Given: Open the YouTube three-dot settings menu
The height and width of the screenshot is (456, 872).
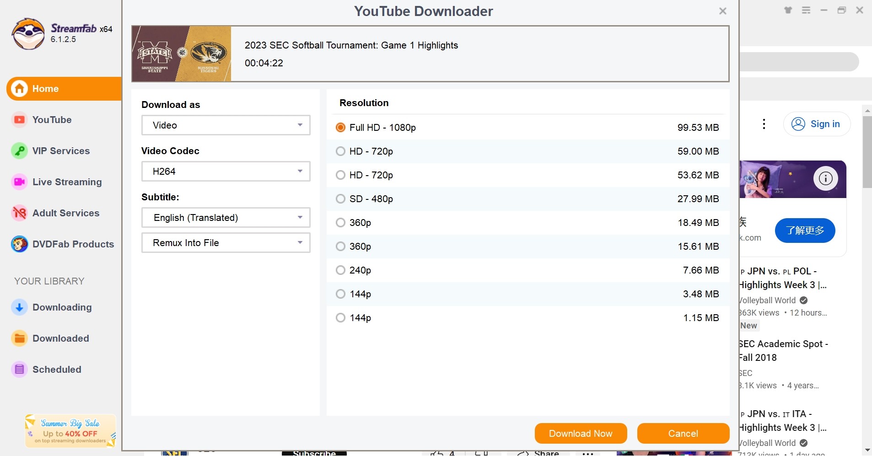Looking at the screenshot, I should (x=764, y=124).
